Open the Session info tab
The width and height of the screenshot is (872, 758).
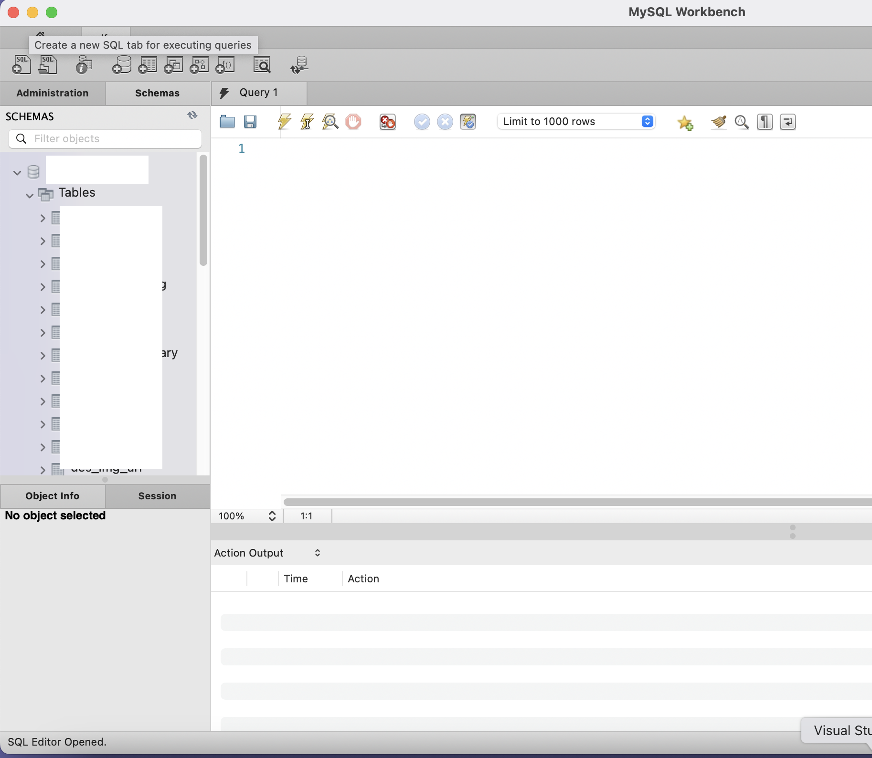tap(157, 496)
